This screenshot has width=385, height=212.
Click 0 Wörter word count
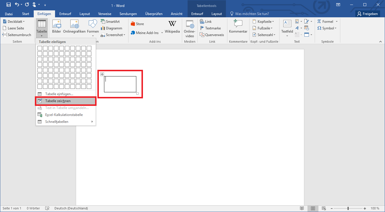coord(33,208)
